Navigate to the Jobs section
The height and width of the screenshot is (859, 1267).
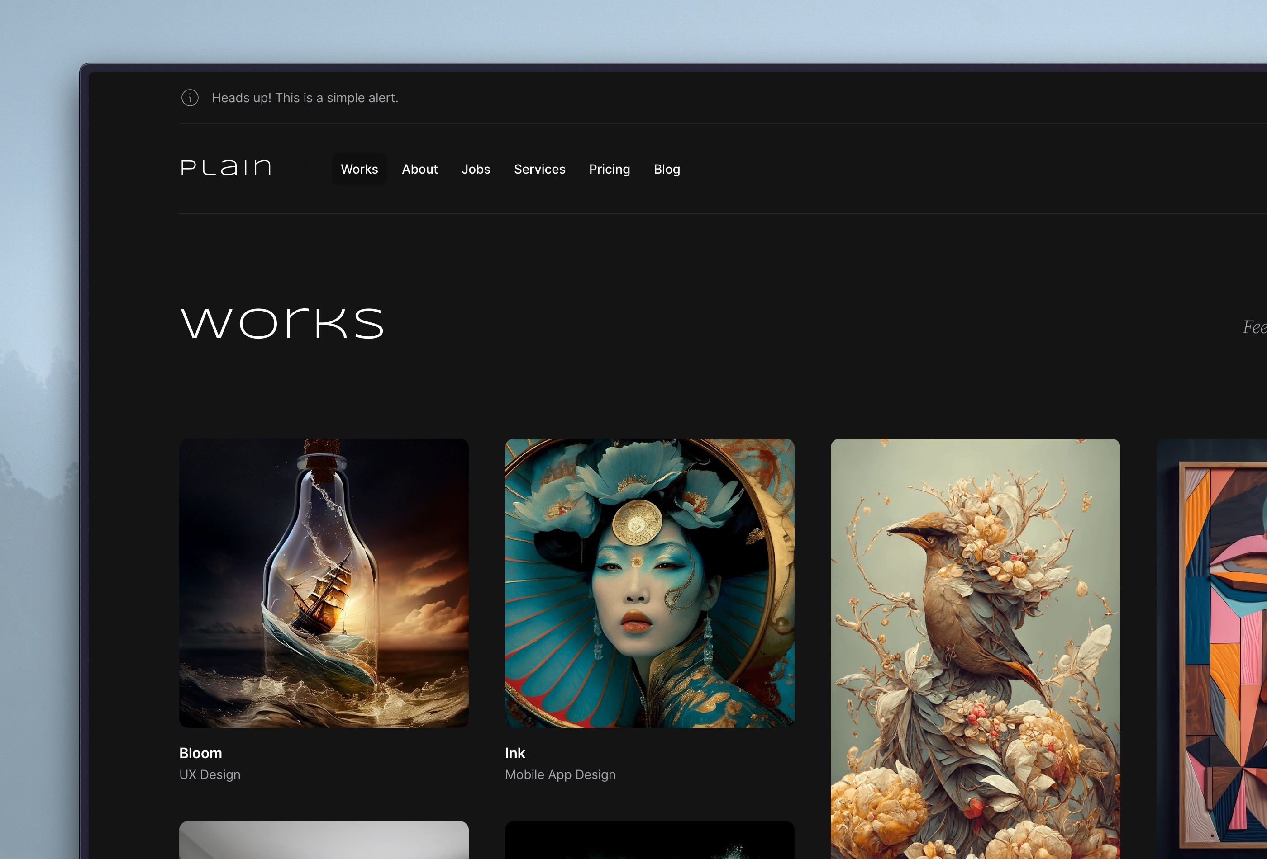[x=476, y=169]
